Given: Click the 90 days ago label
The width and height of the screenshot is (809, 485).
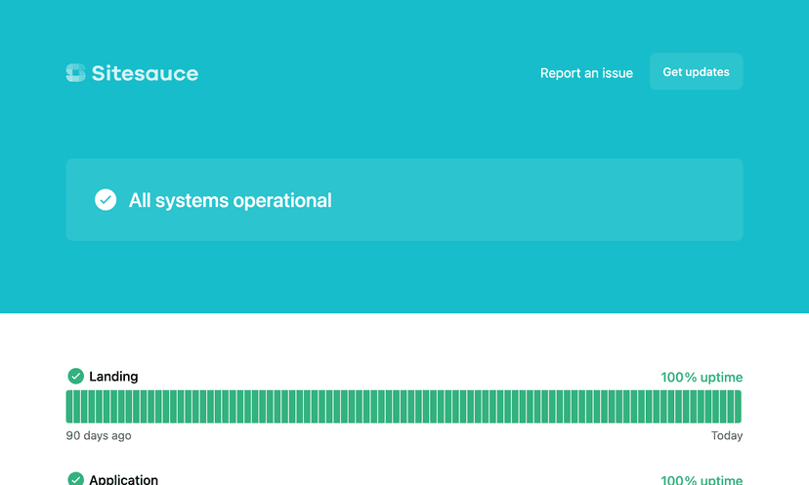Looking at the screenshot, I should (99, 436).
